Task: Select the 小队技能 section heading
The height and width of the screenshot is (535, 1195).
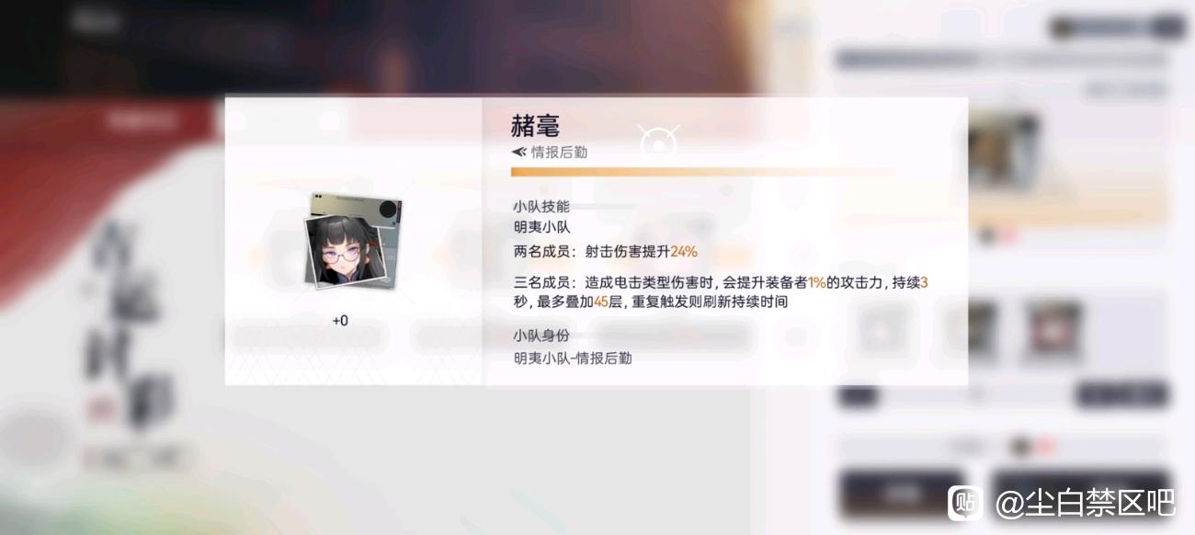Action: pyautogui.click(x=541, y=207)
